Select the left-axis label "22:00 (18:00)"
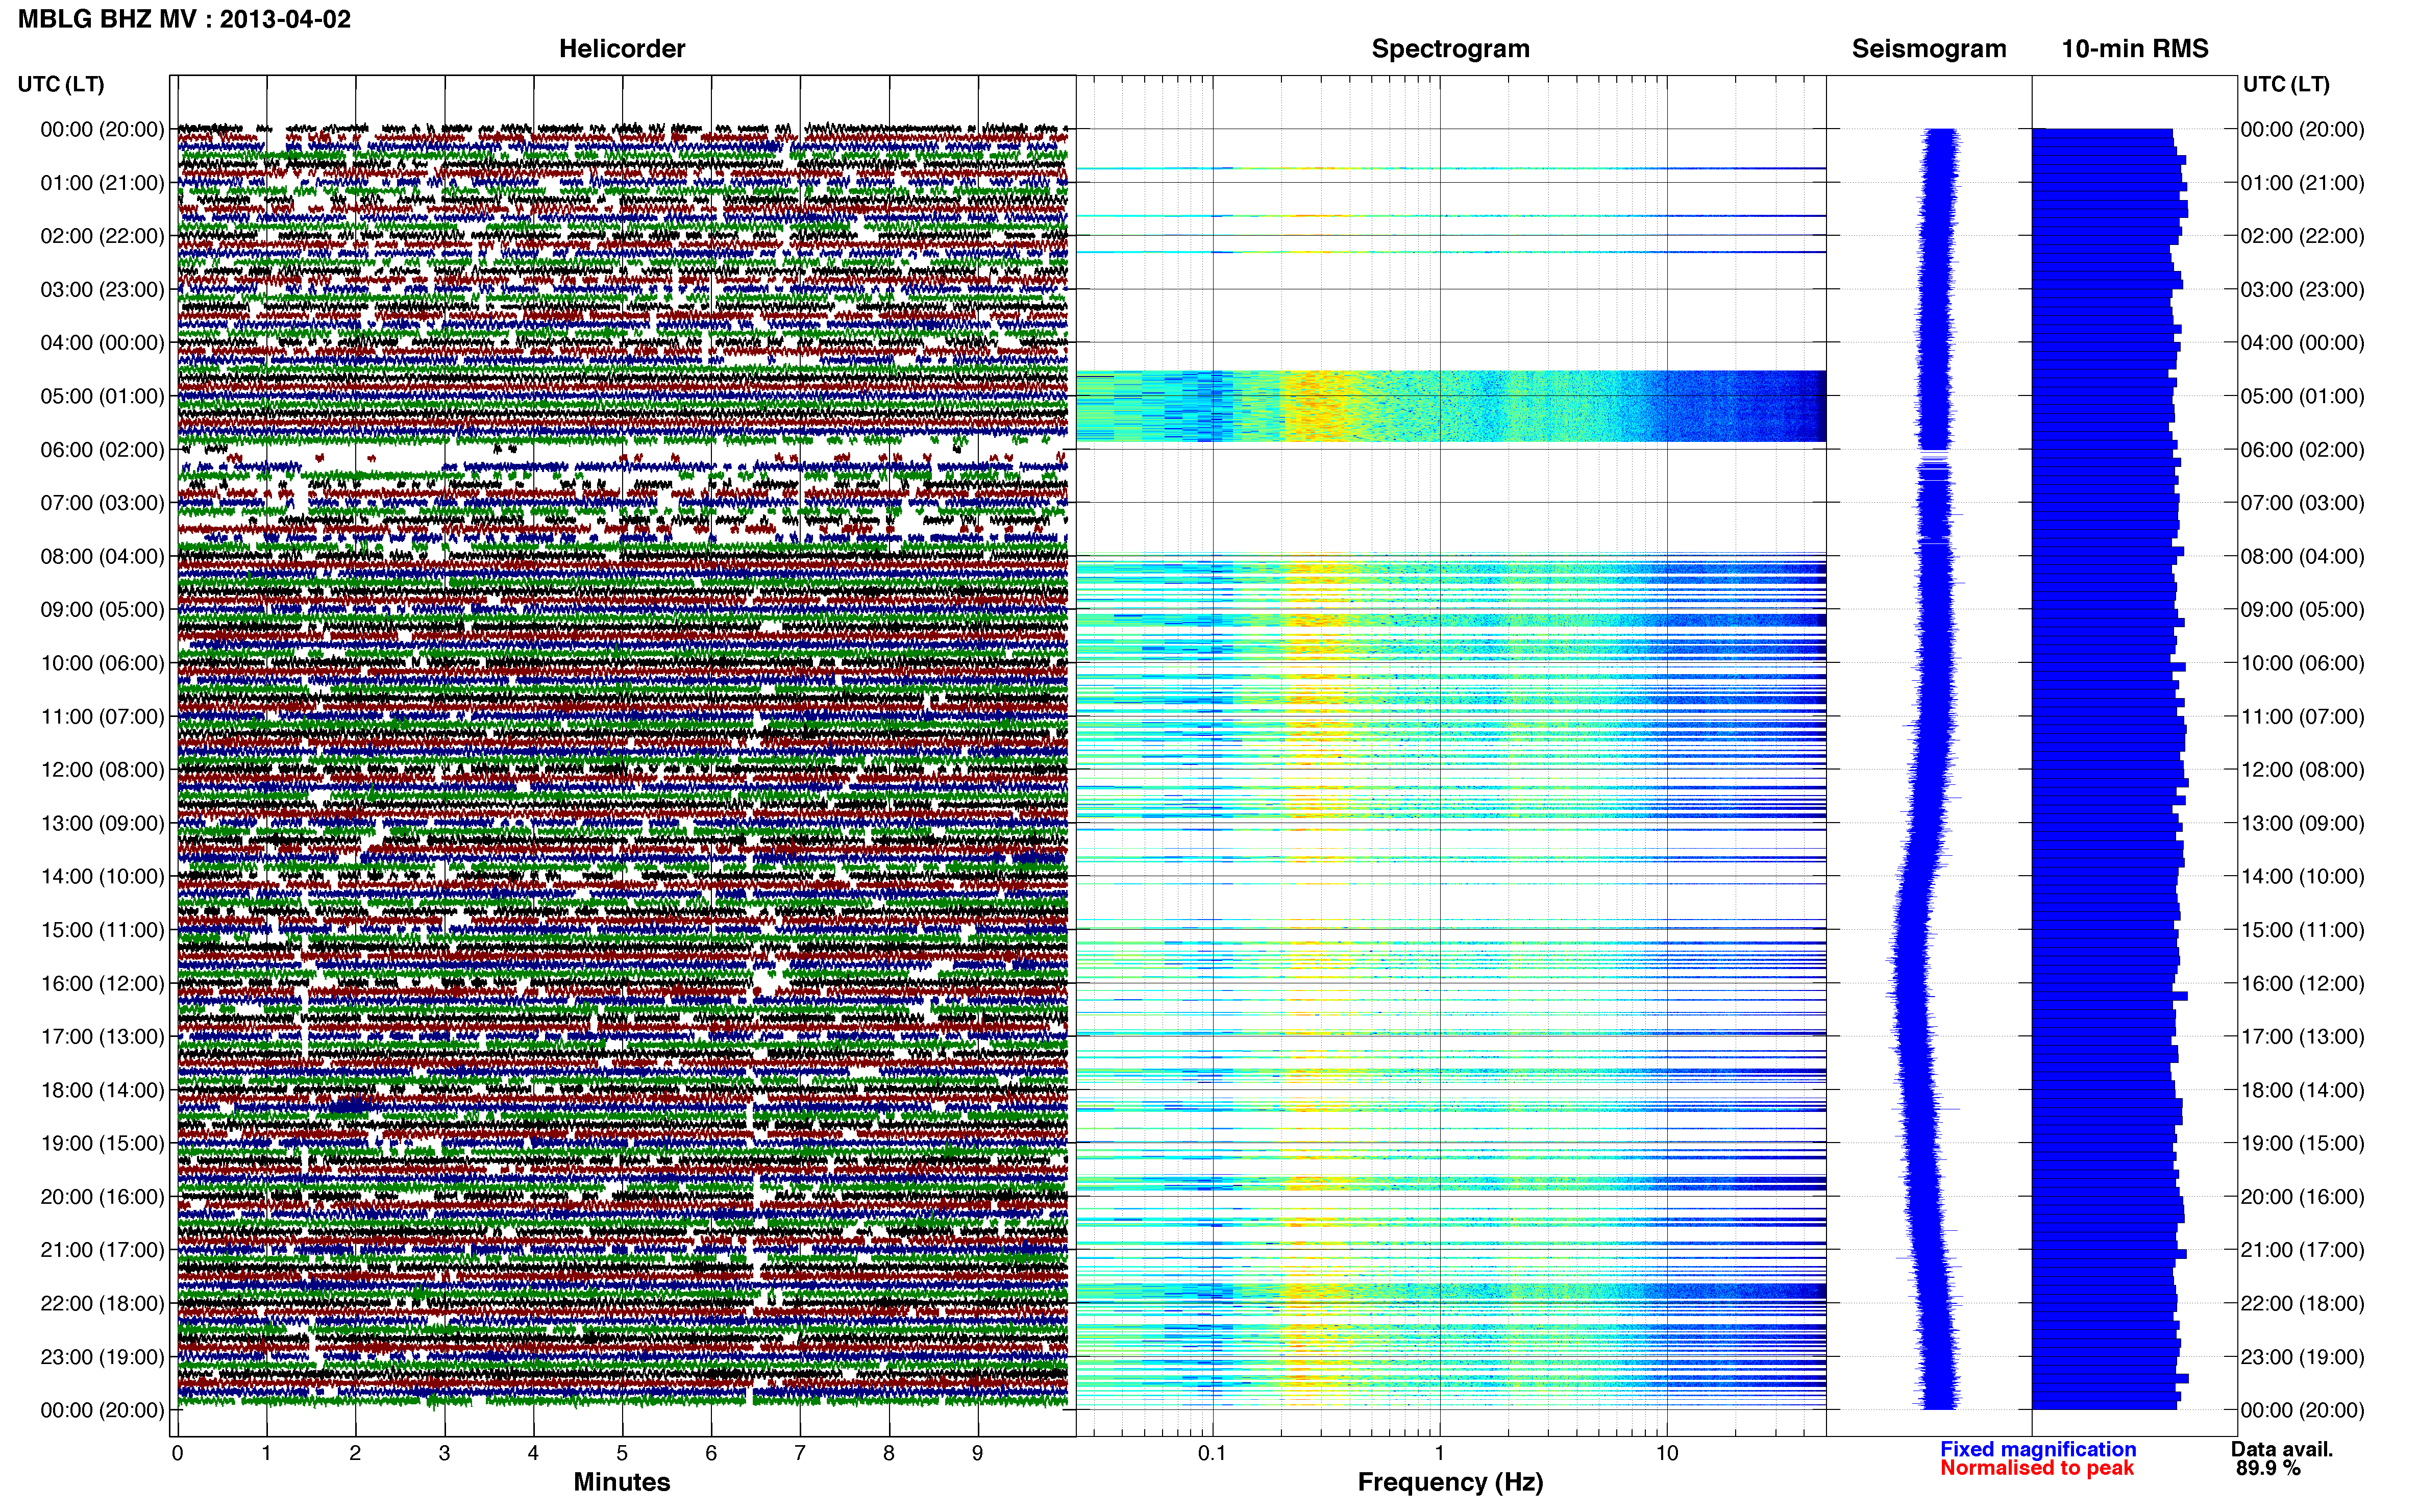 (102, 1304)
